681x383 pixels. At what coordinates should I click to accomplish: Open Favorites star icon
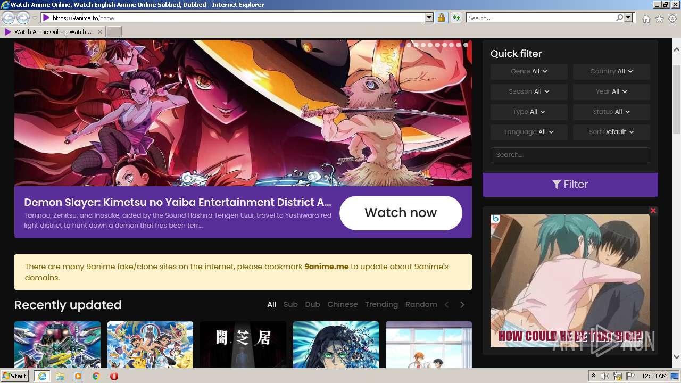(x=659, y=19)
